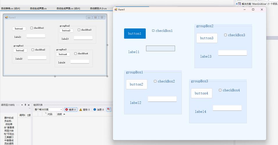The width and height of the screenshot is (278, 145).
Task: Click the yellow warning triangle icon
Action: coord(81,110)
